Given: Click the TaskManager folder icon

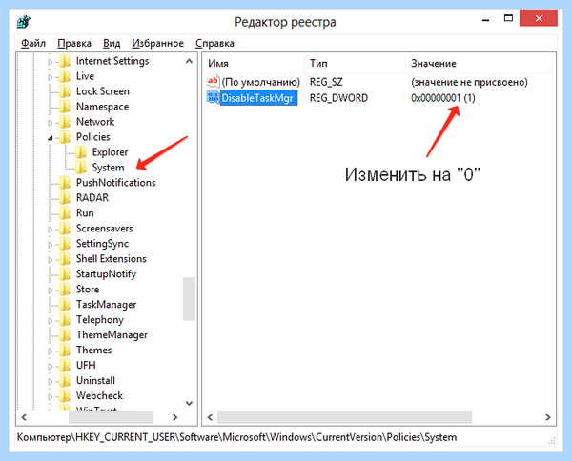Looking at the screenshot, I should 65,305.
